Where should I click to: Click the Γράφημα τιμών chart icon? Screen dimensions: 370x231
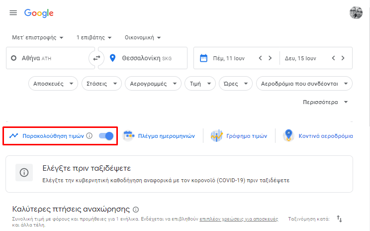click(217, 136)
